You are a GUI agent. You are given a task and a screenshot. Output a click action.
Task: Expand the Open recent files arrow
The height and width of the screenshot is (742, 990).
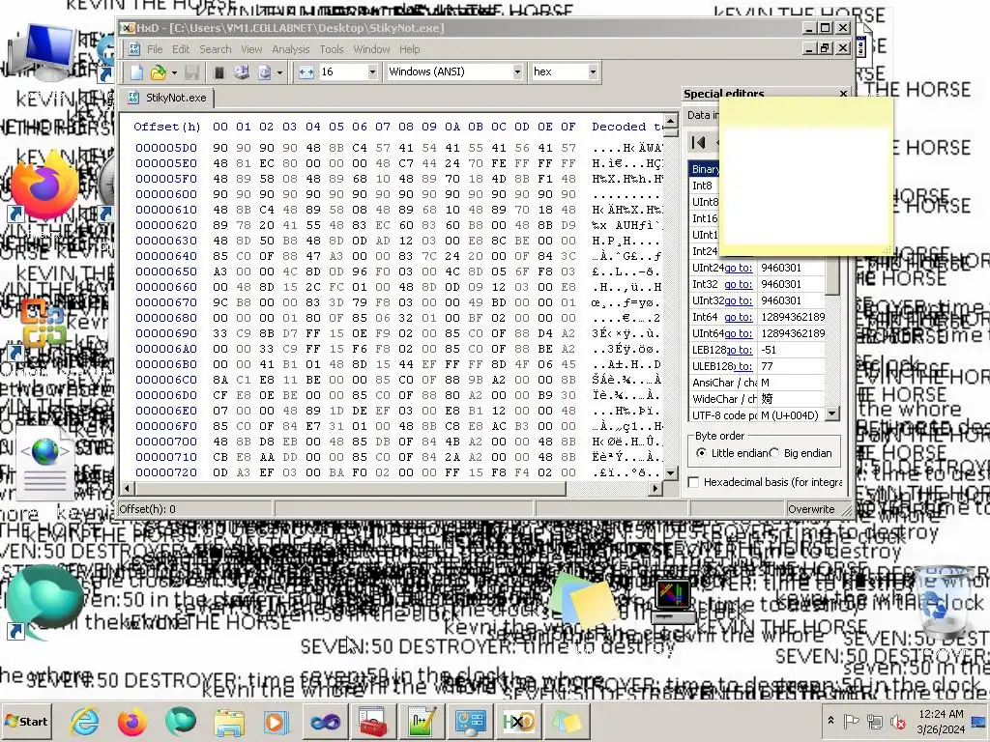tap(174, 71)
